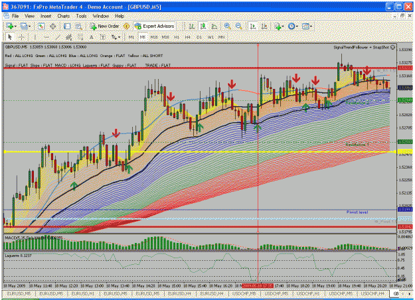Open the Strategy Tester magnifier icon
Image resolution: width=415 pixels, height=300 pixels.
[x=78, y=26]
